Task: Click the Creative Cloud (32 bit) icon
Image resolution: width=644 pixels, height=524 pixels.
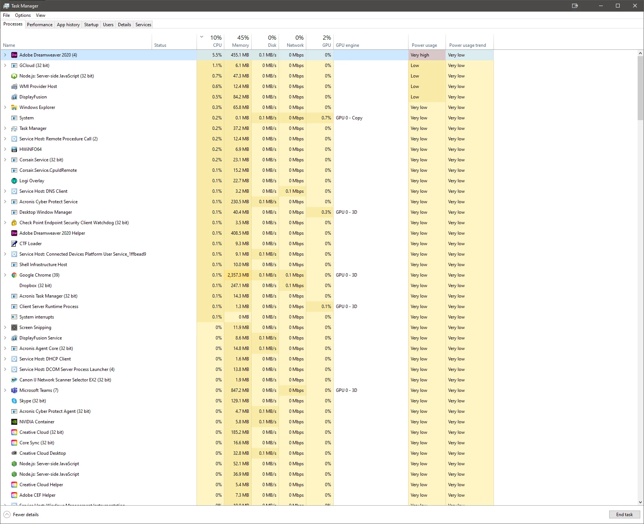Action: pyautogui.click(x=14, y=432)
